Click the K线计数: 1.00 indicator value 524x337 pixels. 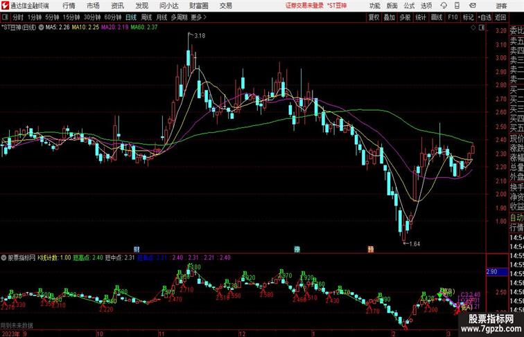(54, 257)
